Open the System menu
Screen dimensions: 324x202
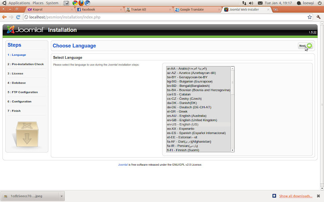coord(52,3)
